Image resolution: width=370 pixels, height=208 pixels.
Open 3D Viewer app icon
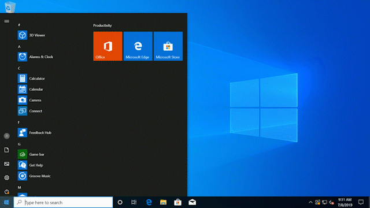click(23, 35)
